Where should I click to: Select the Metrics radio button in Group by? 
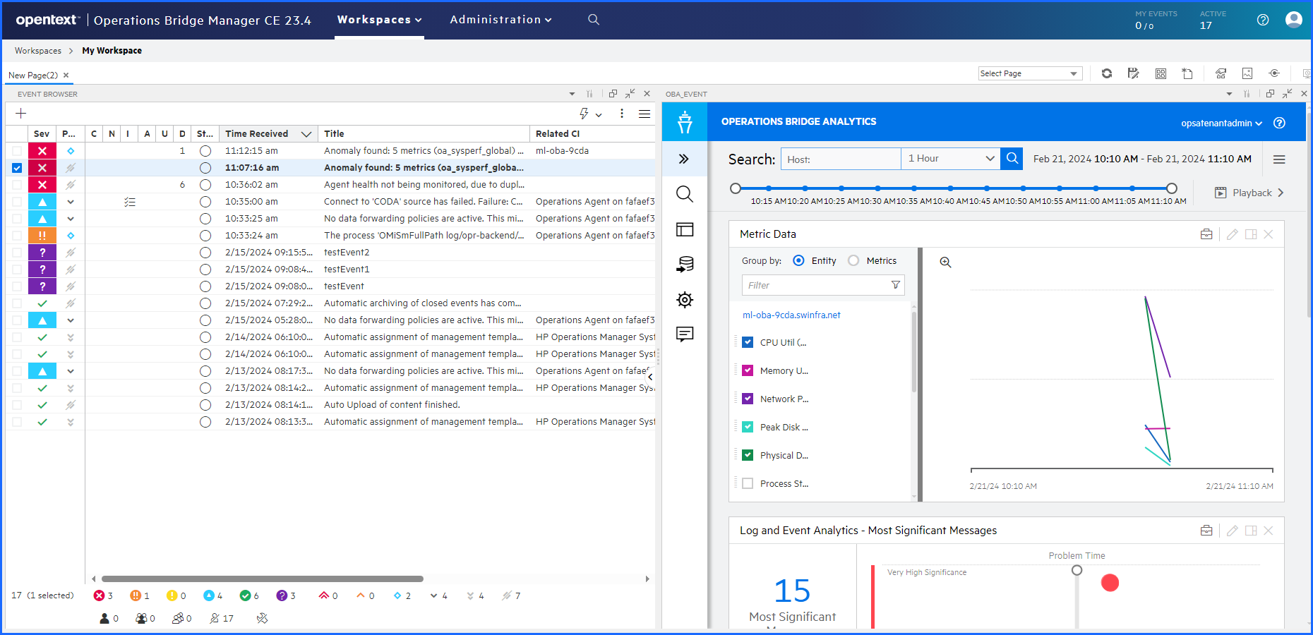click(x=853, y=260)
